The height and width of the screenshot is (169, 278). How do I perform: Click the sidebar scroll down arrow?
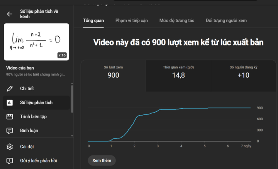click(x=72, y=136)
